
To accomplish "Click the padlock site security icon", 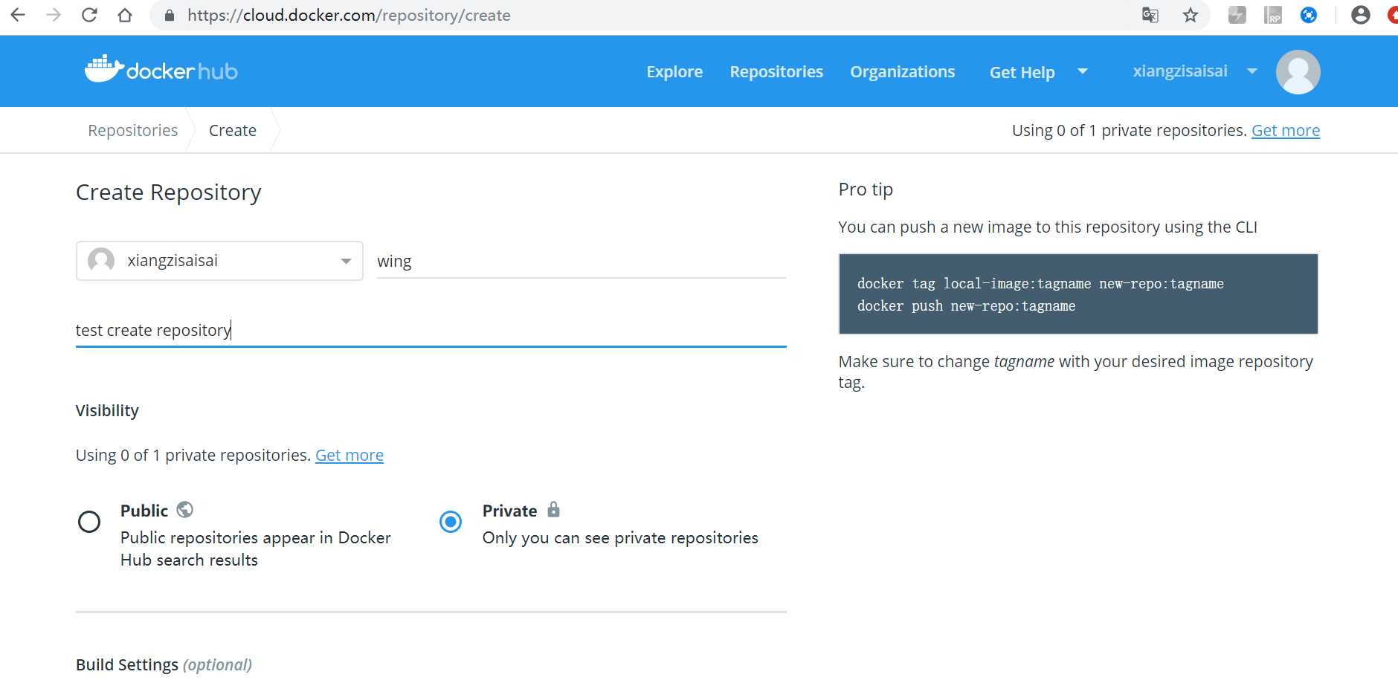I will (x=170, y=16).
